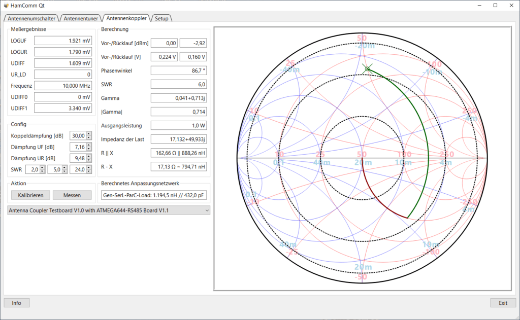Click the Kalibrieren button
520x320 pixels.
30,195
